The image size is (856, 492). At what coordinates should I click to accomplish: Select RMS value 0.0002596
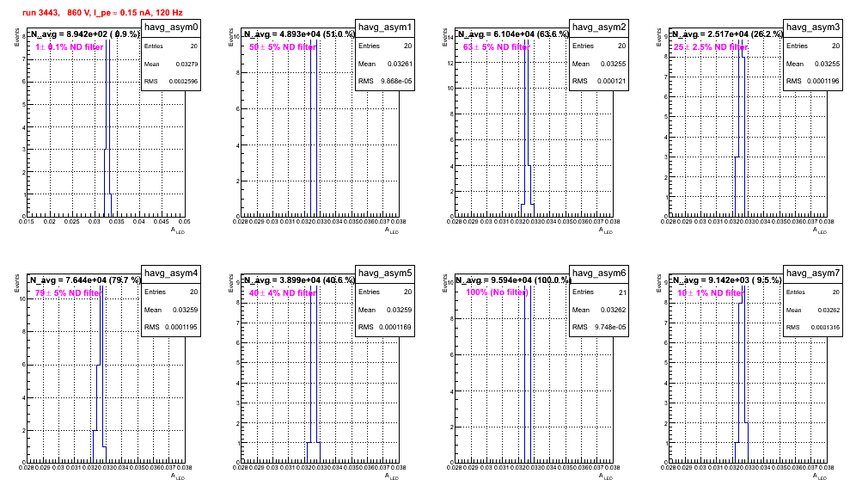click(183, 82)
